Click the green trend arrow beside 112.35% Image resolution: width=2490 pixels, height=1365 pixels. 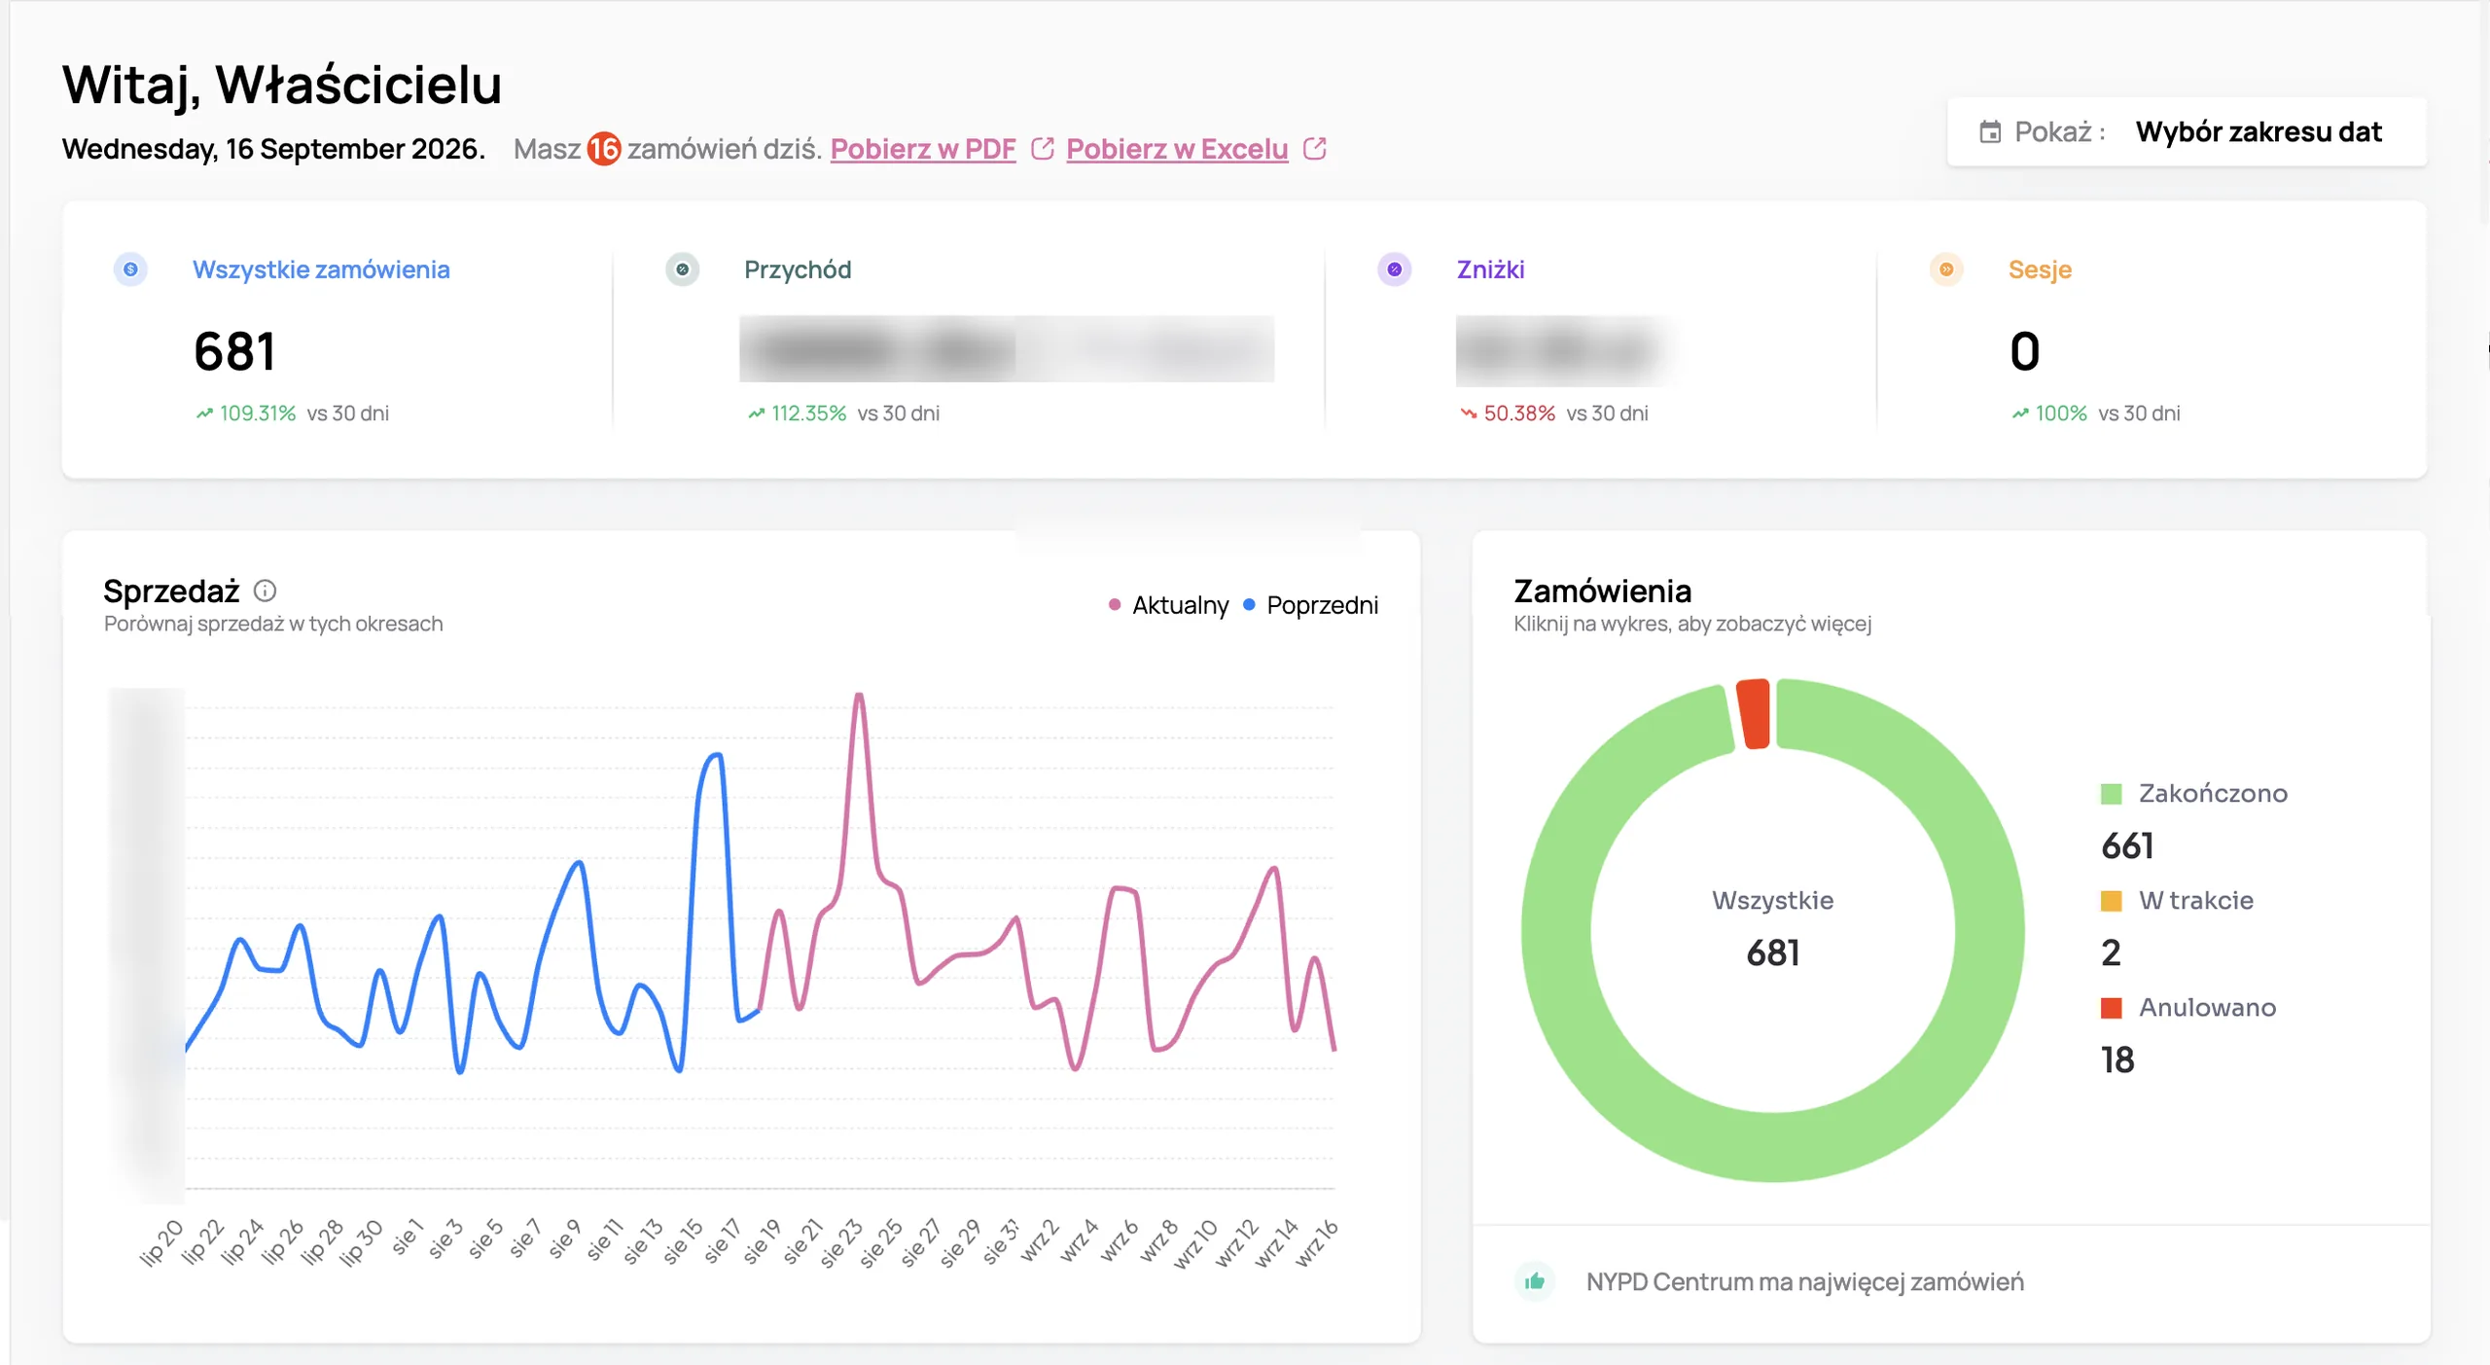pos(756,413)
